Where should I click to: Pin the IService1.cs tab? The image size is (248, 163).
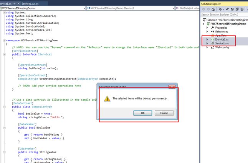tap(15, 3)
